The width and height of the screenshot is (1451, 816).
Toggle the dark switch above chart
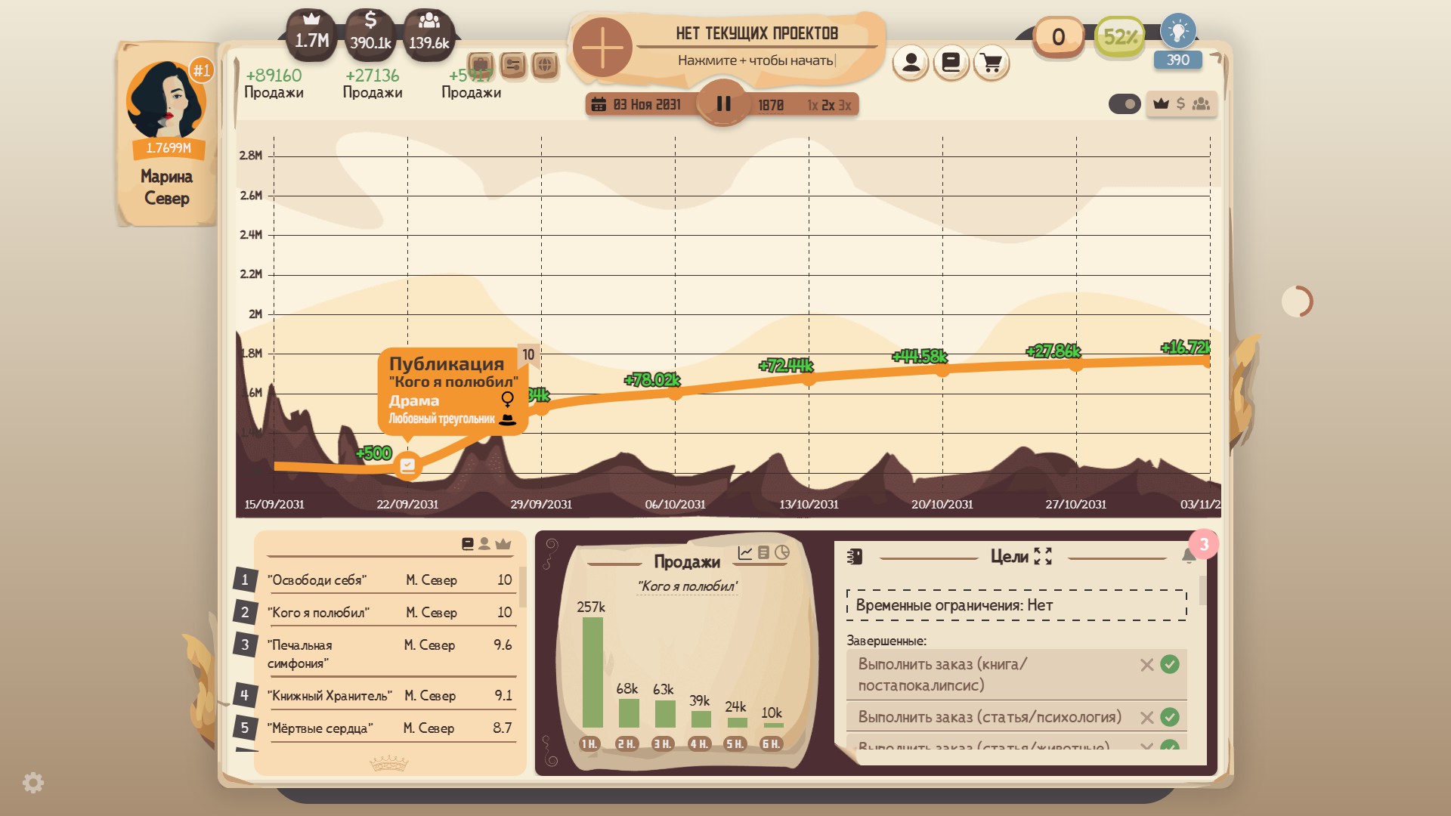[x=1125, y=104]
